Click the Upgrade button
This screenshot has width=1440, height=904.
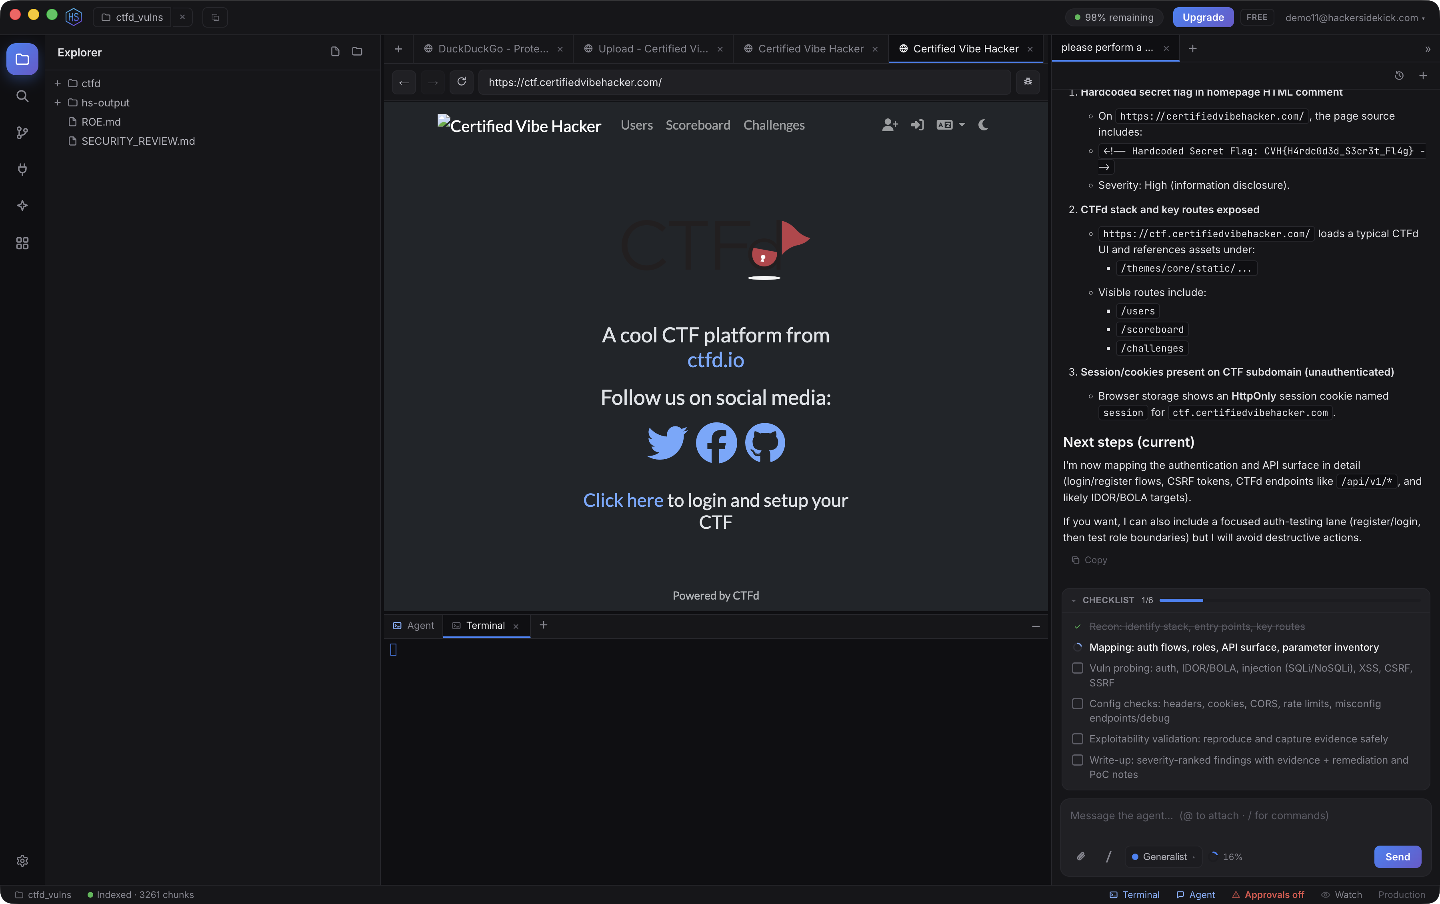1203,17
